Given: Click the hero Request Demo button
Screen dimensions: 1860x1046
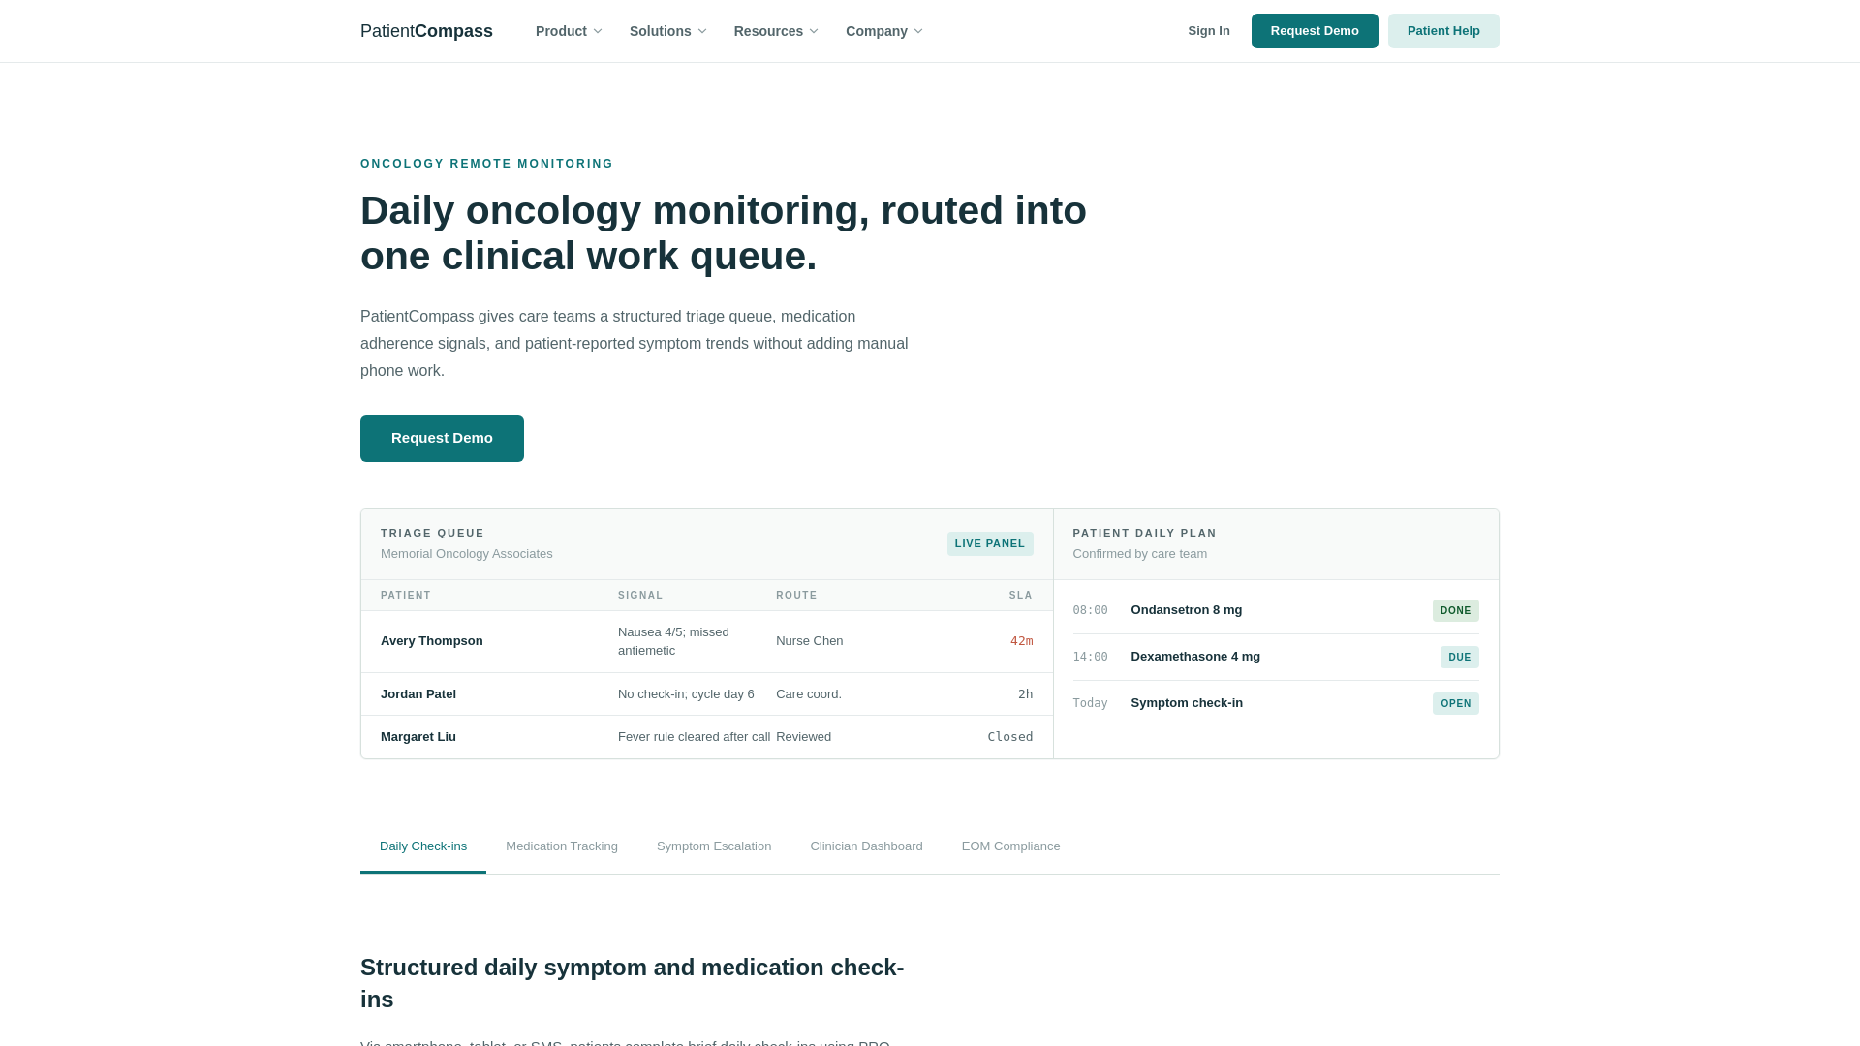Looking at the screenshot, I should click(442, 439).
